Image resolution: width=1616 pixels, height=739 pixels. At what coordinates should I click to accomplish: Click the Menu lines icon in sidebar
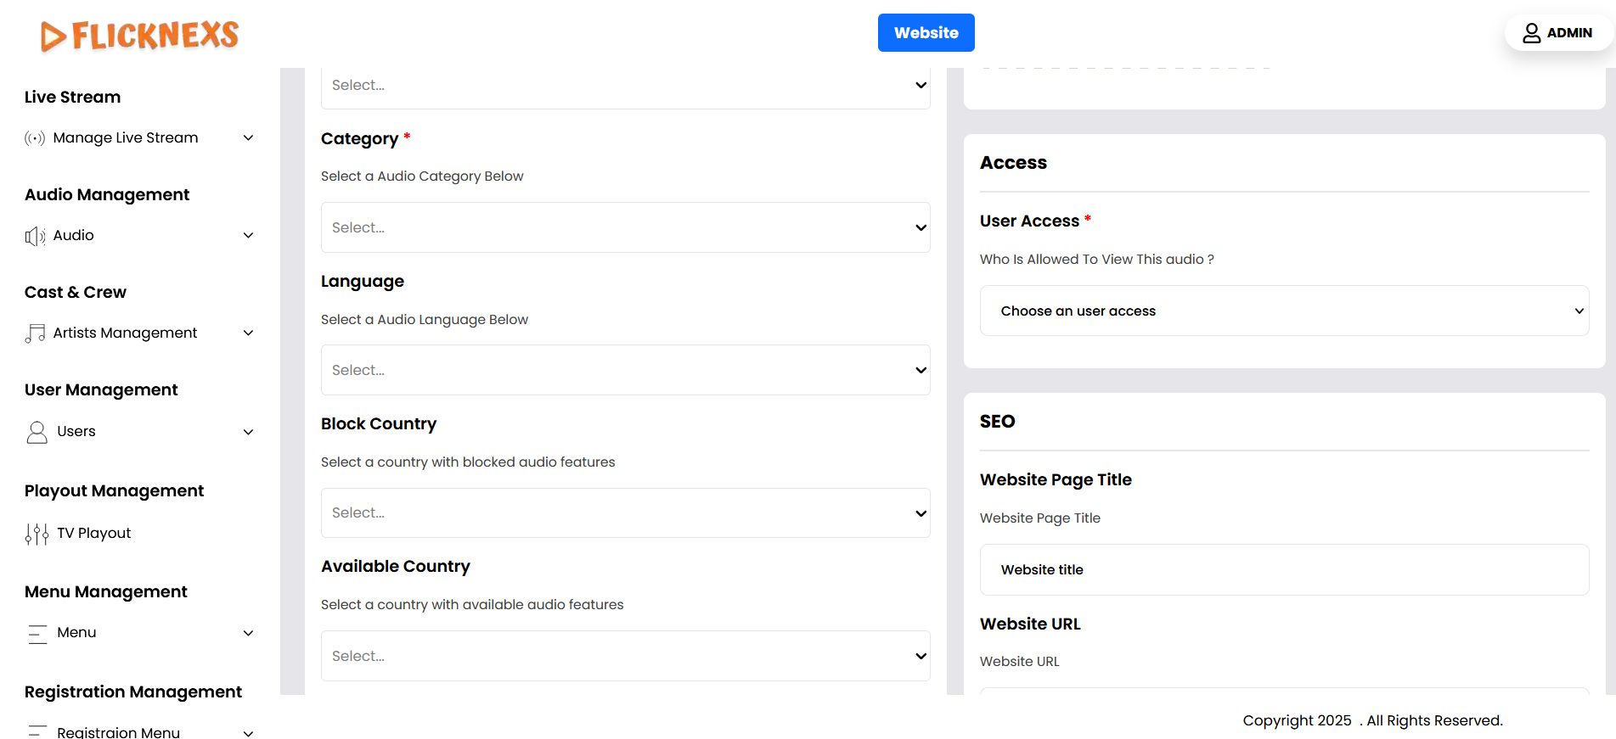tap(37, 634)
